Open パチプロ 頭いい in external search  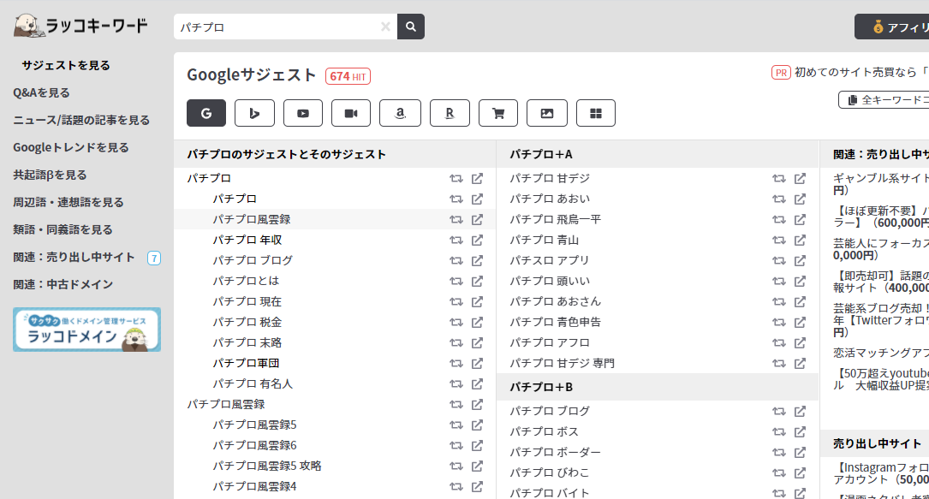point(800,281)
